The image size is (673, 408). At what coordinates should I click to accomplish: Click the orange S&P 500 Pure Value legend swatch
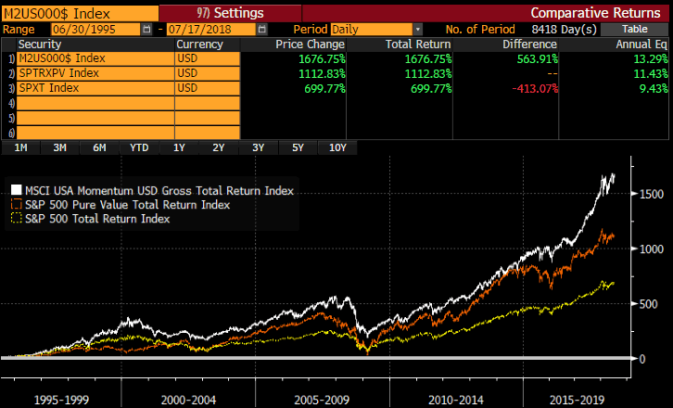(17, 204)
